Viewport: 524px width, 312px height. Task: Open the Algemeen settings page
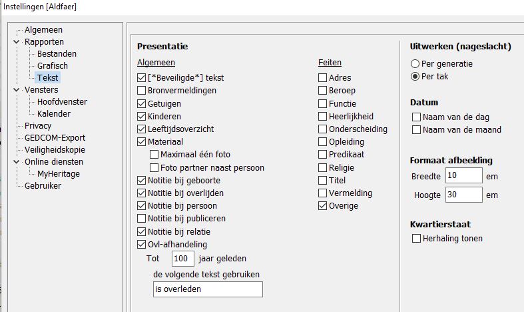click(43, 30)
